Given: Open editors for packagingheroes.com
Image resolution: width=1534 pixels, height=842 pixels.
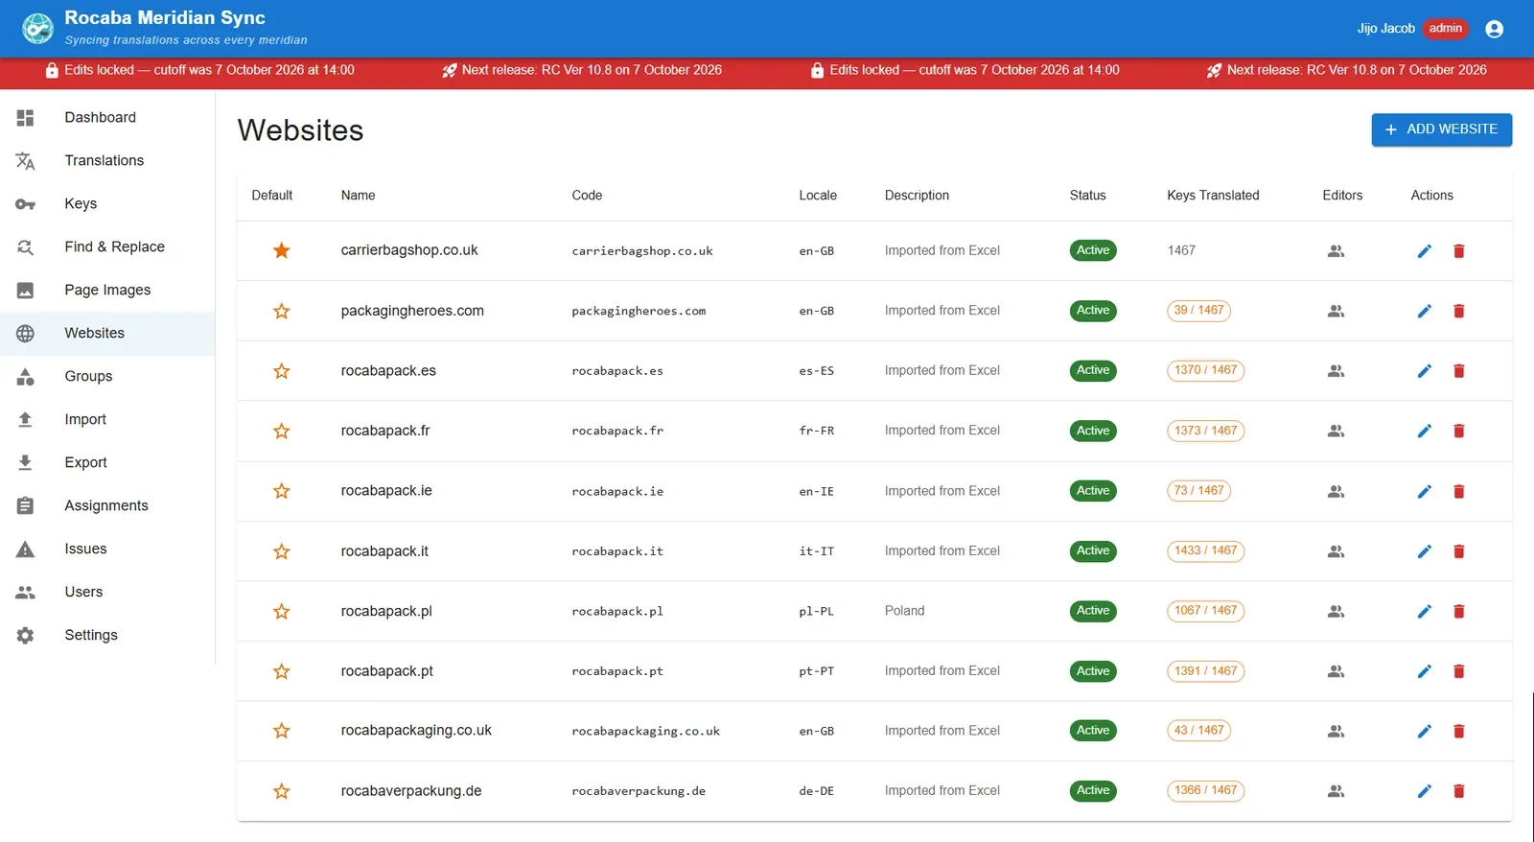Looking at the screenshot, I should click(1336, 311).
